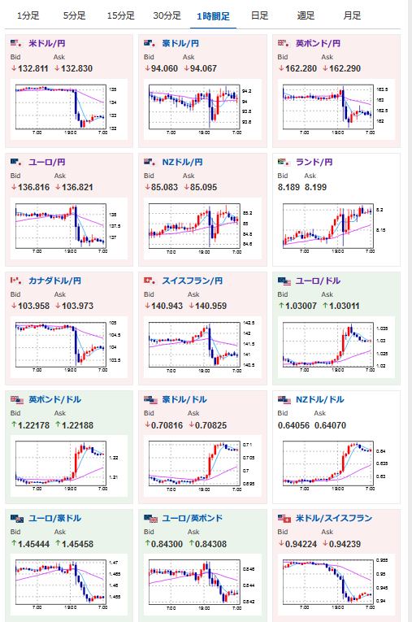This screenshot has height=622, width=412.
Task: Click the NZドル/ドル hourly chart thumbnail
Action: (x=336, y=466)
